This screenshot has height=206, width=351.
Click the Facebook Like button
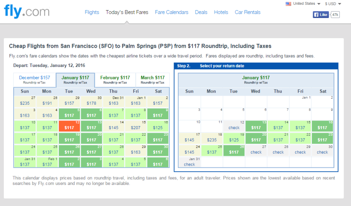click(320, 15)
